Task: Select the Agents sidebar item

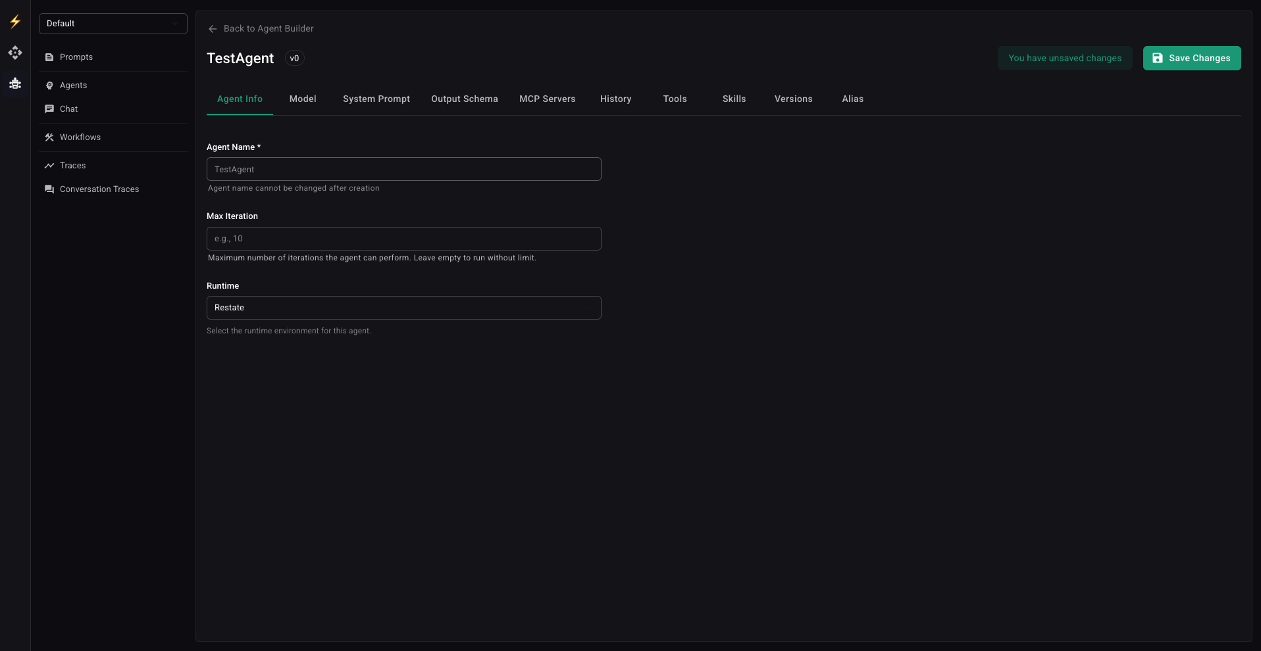Action: coord(72,85)
